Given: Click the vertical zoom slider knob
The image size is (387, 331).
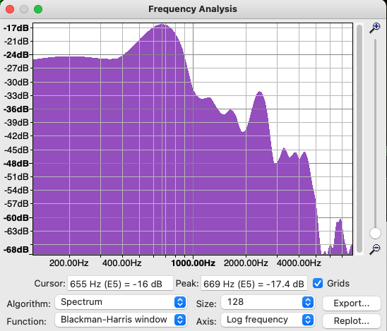Looking at the screenshot, I should point(375,233).
